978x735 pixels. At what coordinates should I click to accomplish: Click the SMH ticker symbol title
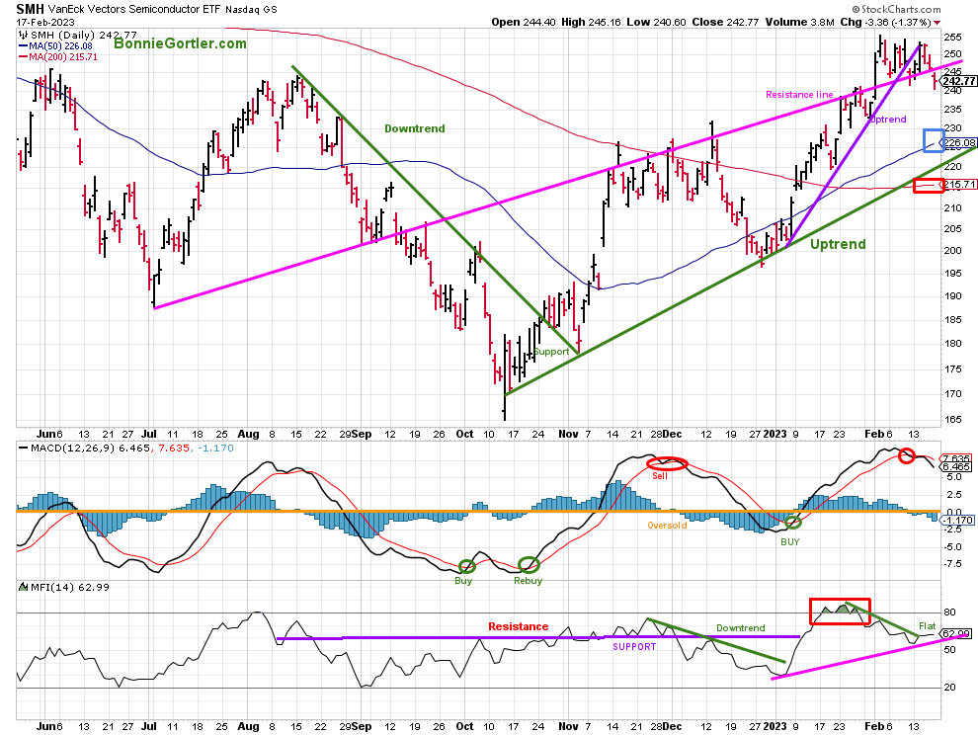click(30, 9)
